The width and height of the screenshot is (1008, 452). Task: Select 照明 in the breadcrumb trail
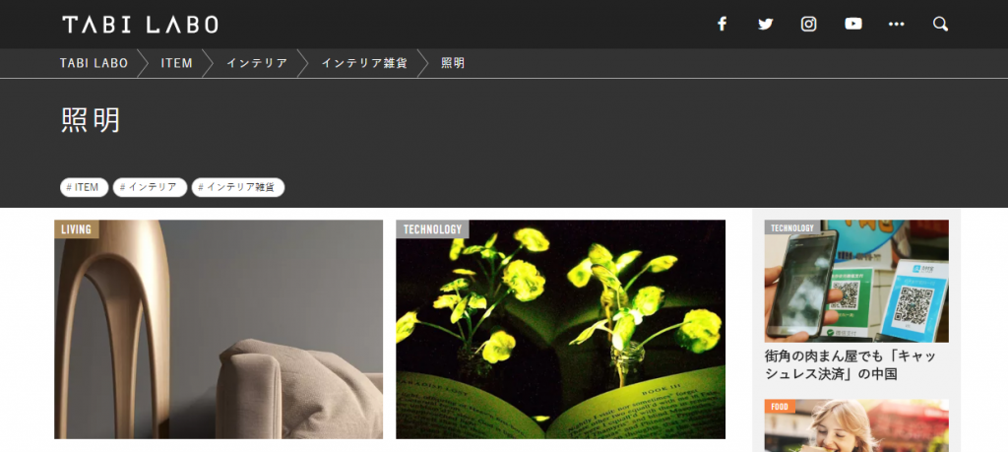453,63
